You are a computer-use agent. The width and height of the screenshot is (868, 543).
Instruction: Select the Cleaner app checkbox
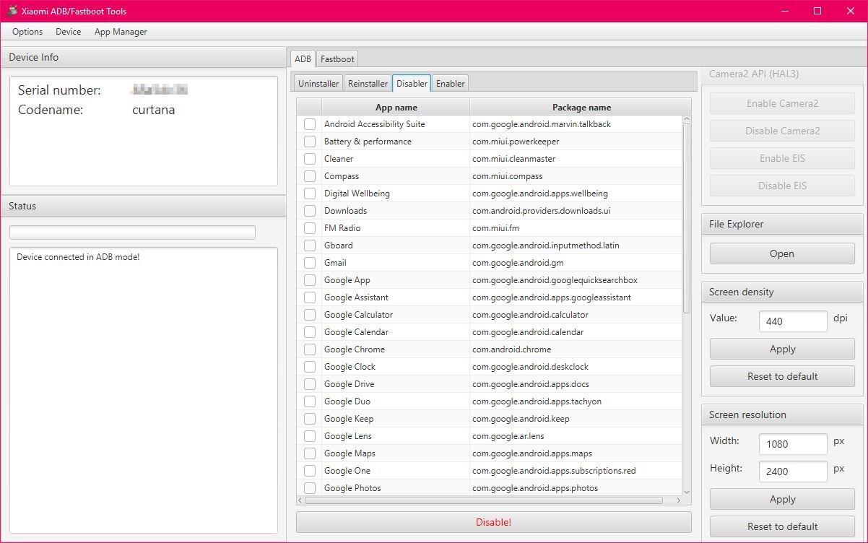tap(310, 159)
